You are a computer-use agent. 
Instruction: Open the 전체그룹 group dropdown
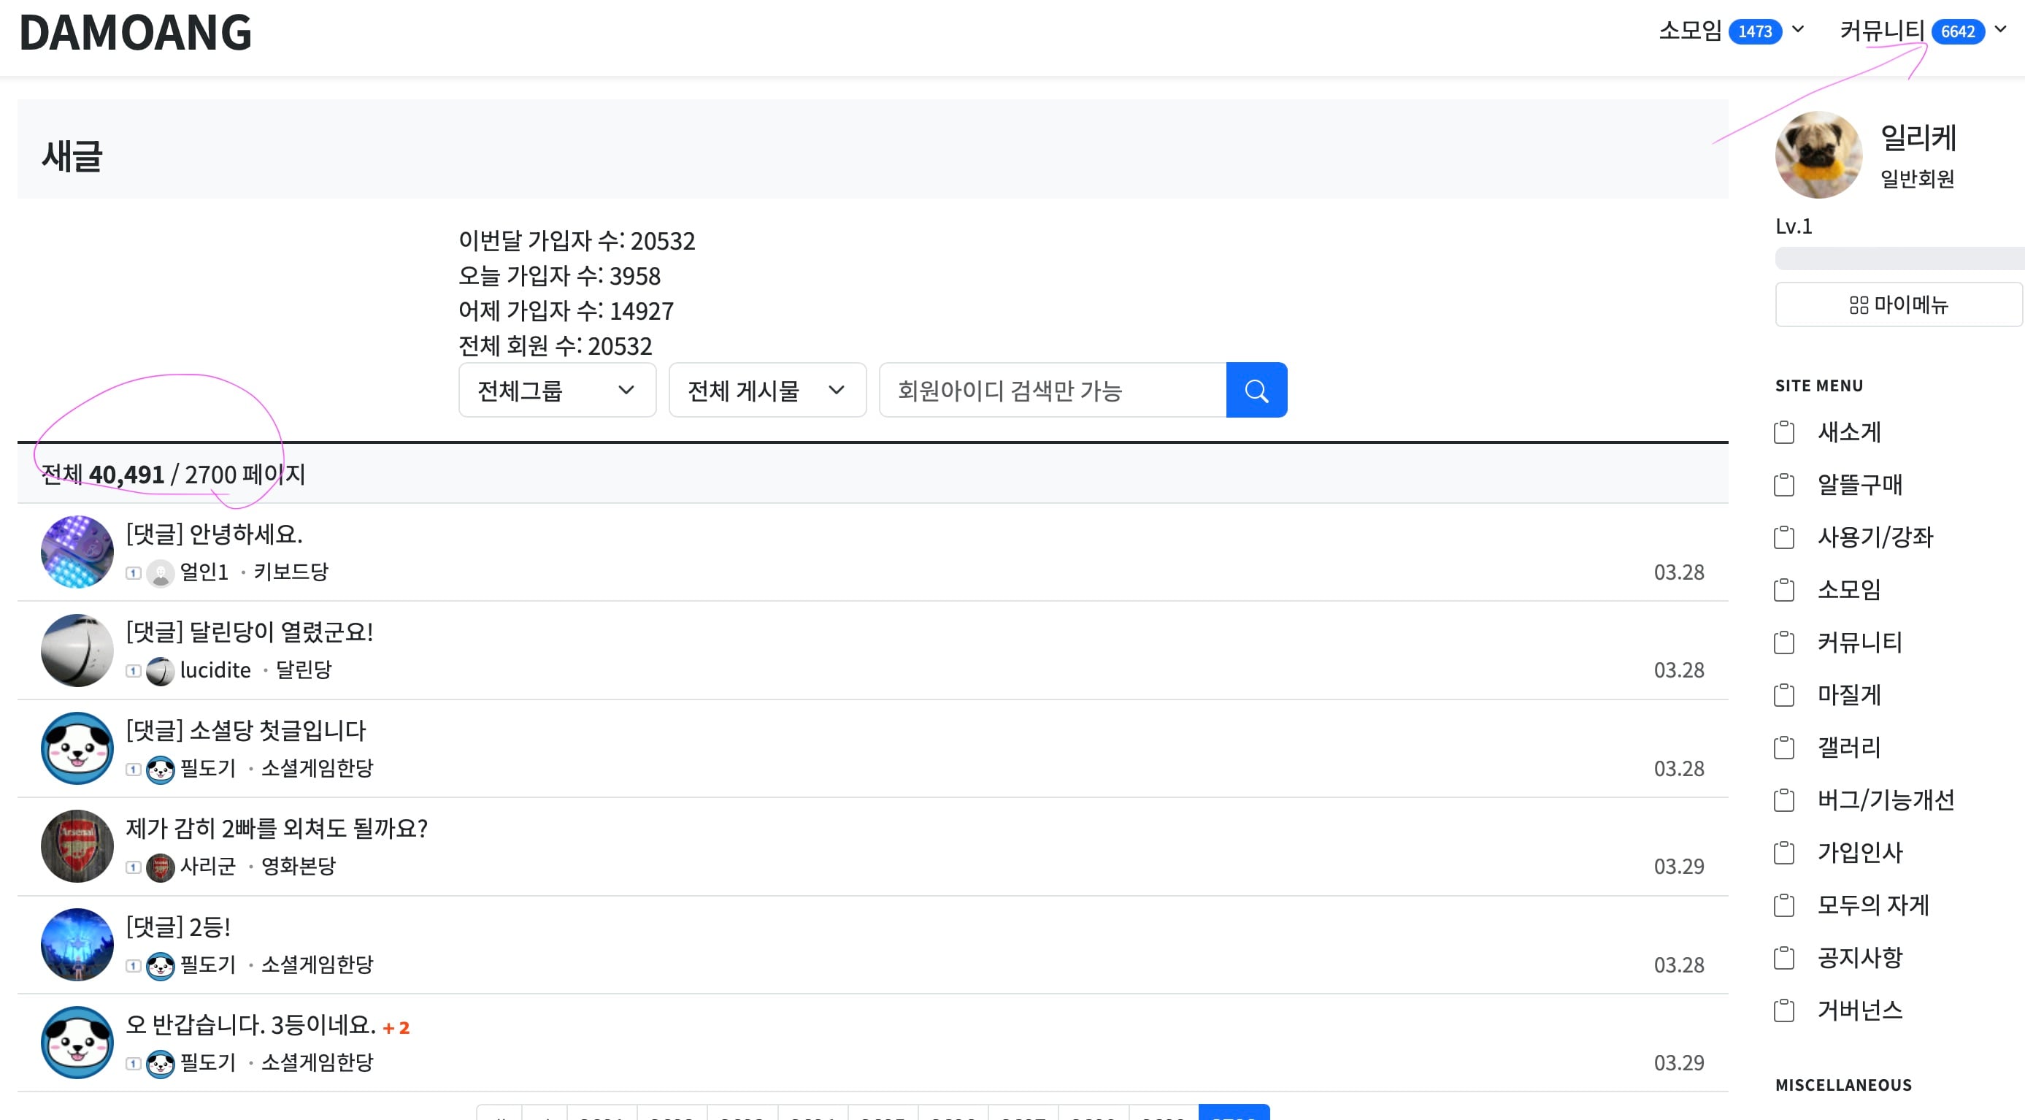click(x=557, y=390)
